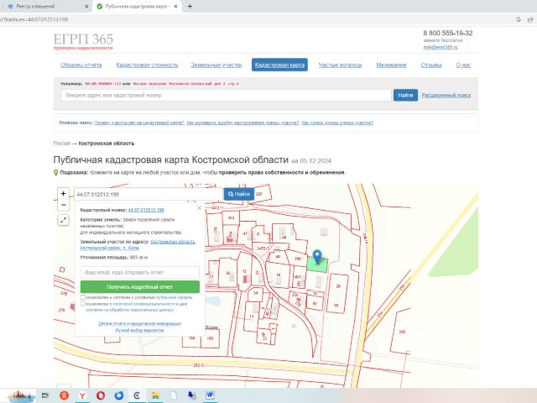Viewport: 537px width, 403px height.
Task: Open Костромская область address link in popup
Action: (x=173, y=242)
